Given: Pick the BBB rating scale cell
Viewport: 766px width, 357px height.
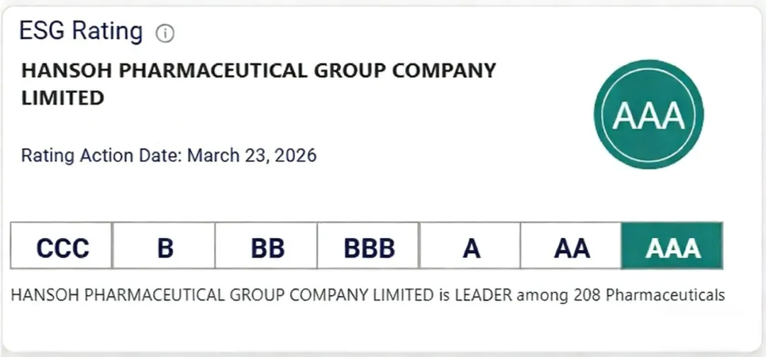Looking at the screenshot, I should (369, 246).
